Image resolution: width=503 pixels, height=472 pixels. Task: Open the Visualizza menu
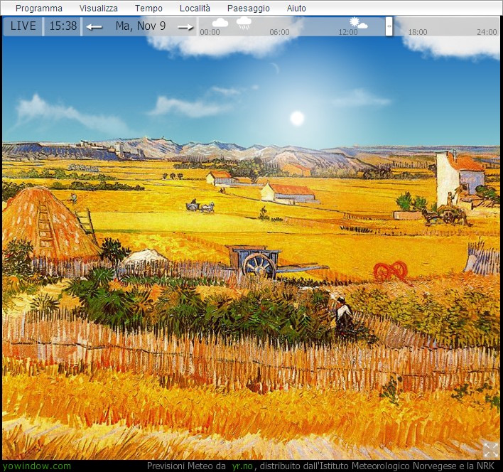coord(99,8)
